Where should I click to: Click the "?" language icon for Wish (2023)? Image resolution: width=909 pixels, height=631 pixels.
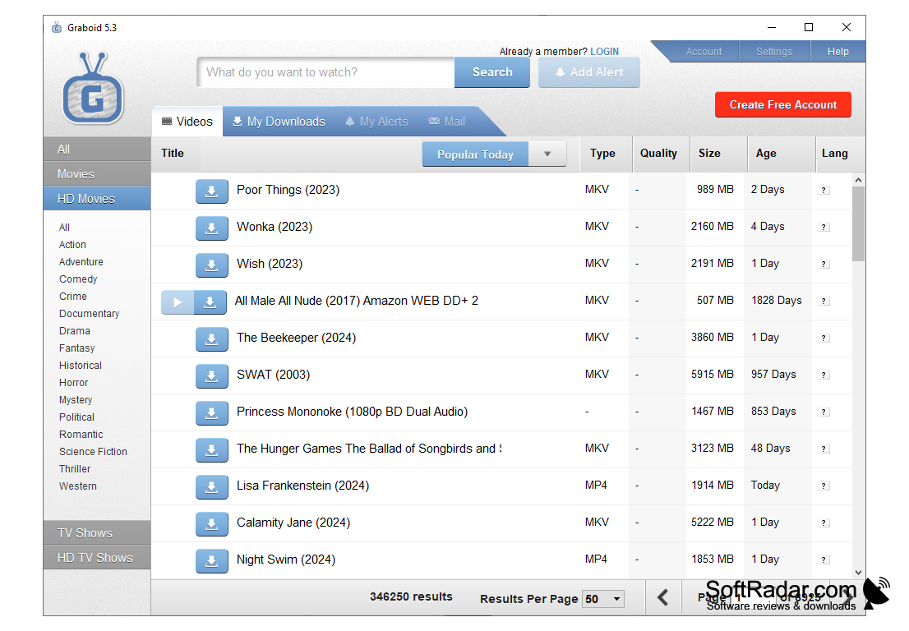coord(824,265)
